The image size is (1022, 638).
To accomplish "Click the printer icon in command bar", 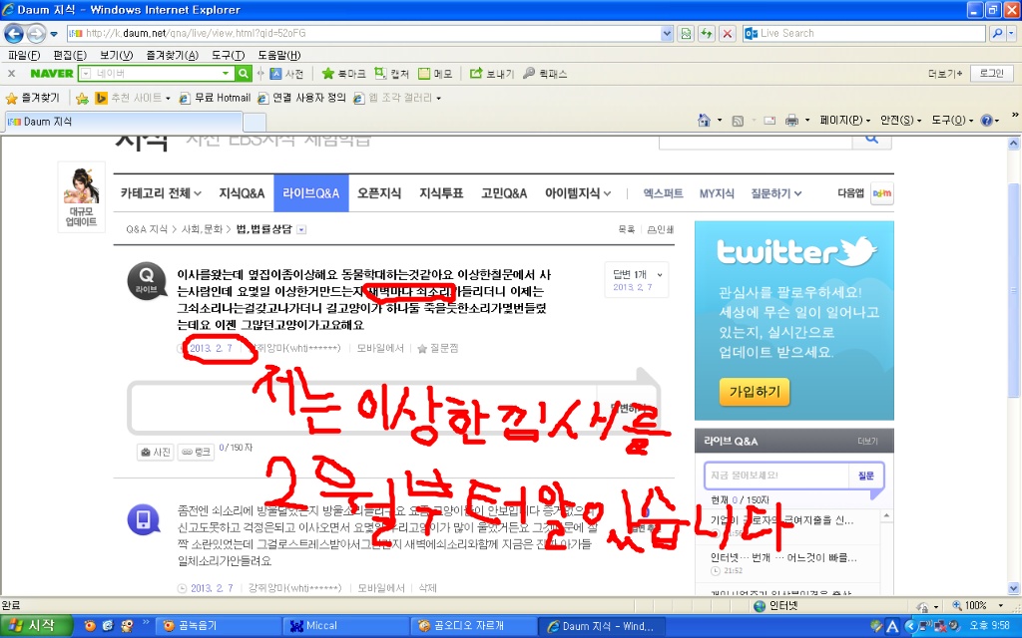I will [x=791, y=121].
